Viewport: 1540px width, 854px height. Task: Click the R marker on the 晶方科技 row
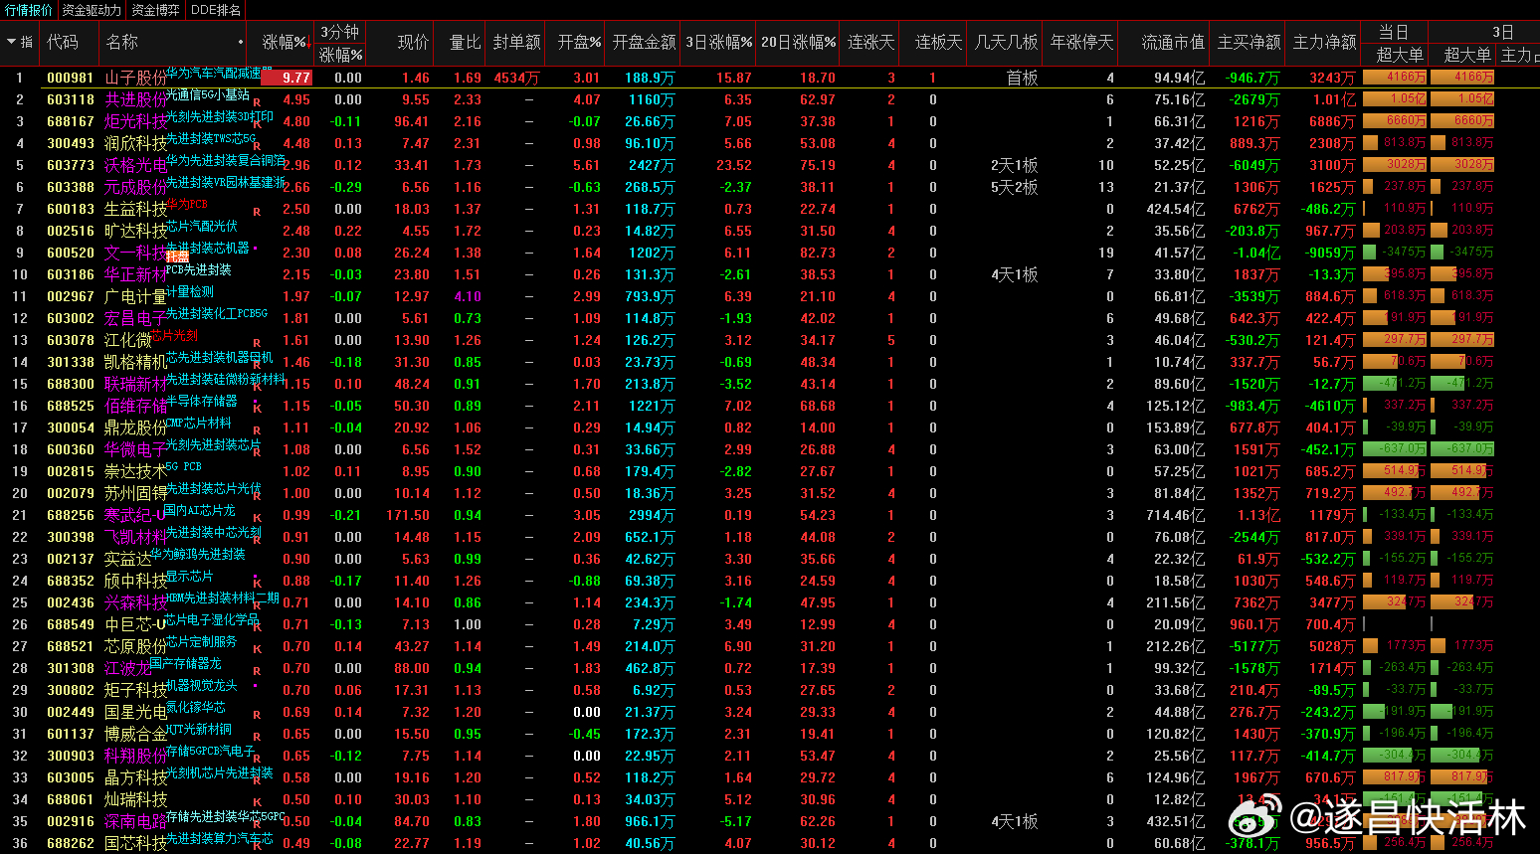(x=258, y=780)
